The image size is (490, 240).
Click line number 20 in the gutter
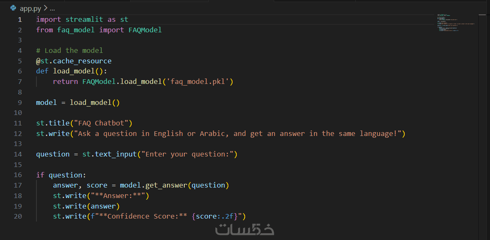18,217
